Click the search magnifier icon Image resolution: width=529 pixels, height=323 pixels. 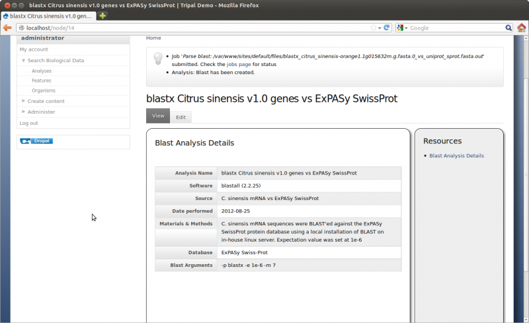pos(509,28)
